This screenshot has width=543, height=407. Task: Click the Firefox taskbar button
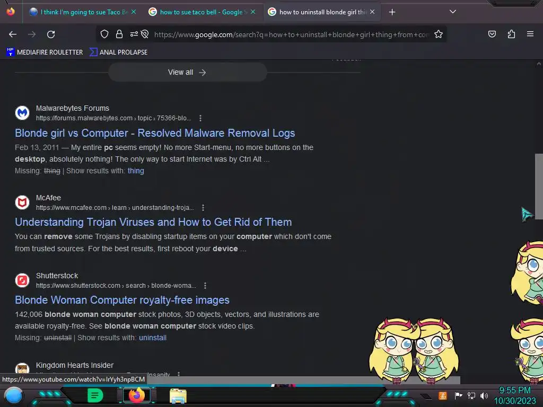tap(137, 395)
